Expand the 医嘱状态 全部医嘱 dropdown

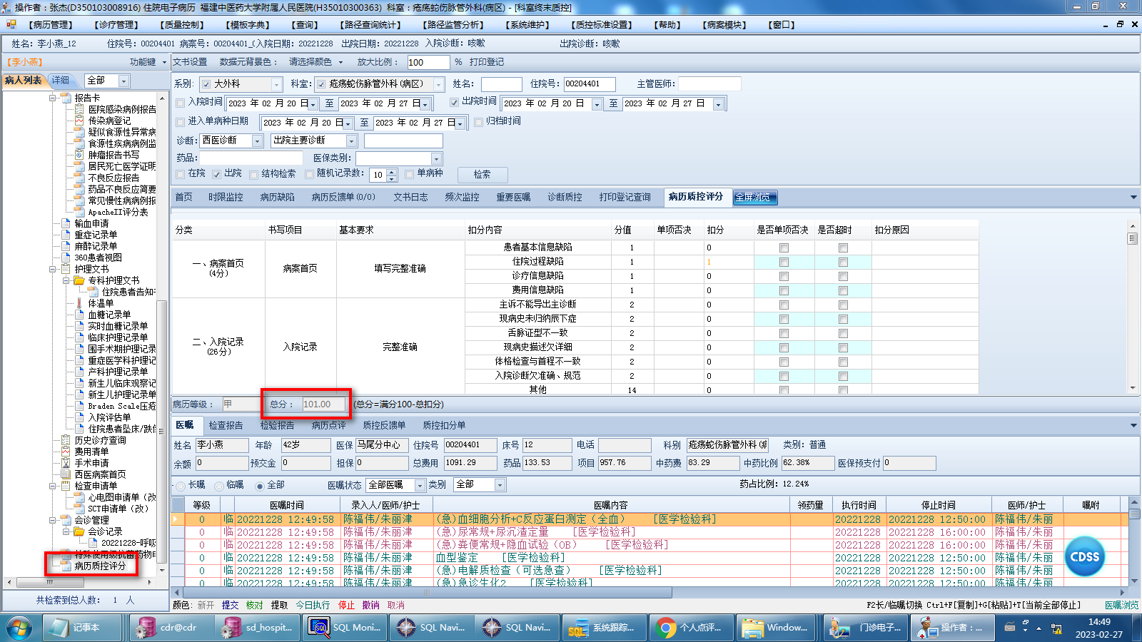tap(419, 485)
